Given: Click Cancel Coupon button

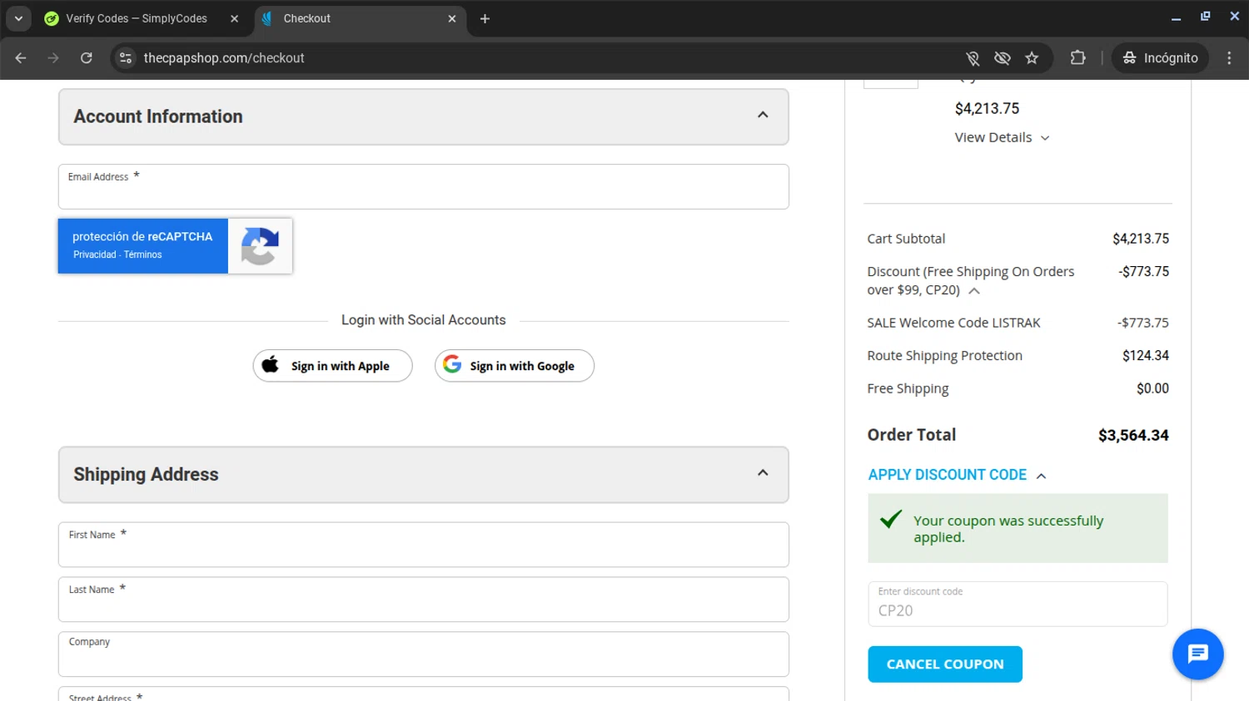Looking at the screenshot, I should coord(944,664).
